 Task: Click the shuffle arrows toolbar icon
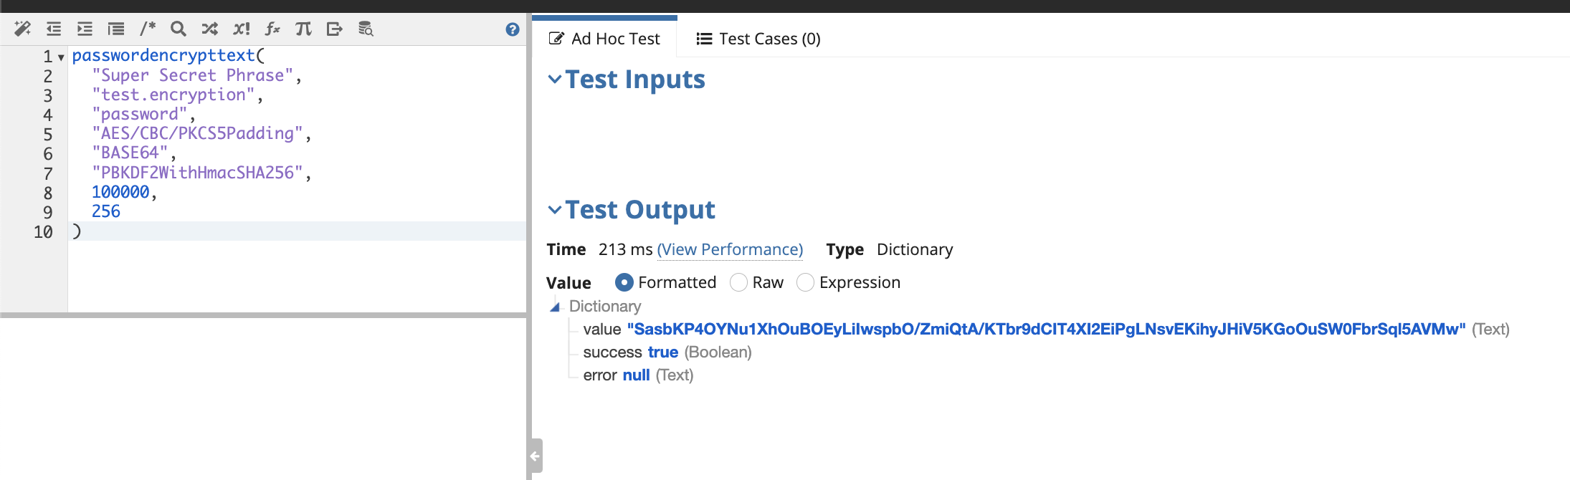[x=209, y=29]
